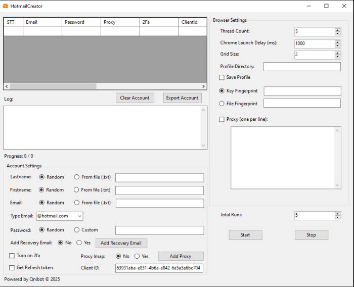Click the Client ID text field

(x=159, y=268)
